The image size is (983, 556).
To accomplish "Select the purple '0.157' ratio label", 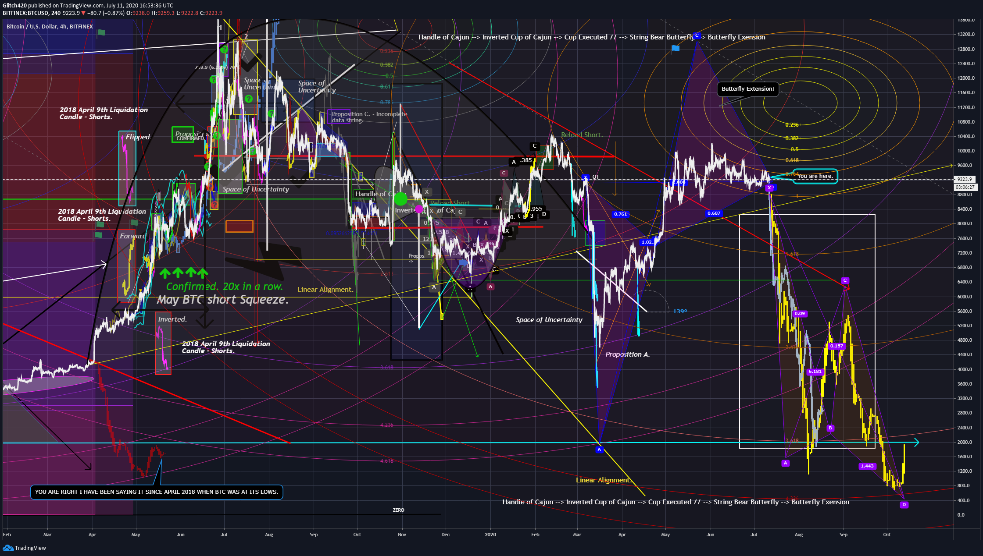I will tap(836, 346).
